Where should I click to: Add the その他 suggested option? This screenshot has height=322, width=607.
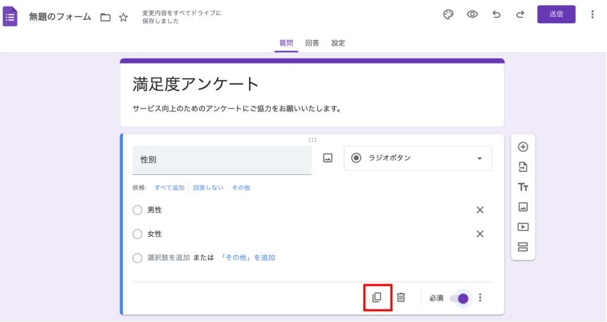click(x=241, y=187)
